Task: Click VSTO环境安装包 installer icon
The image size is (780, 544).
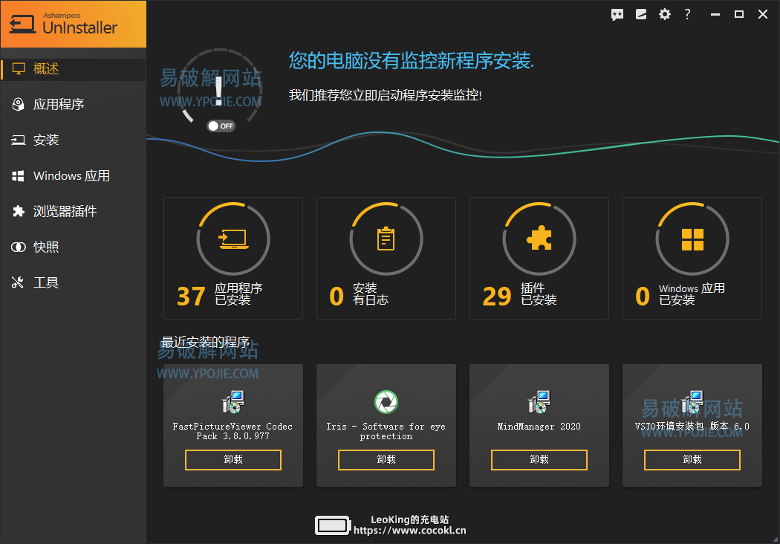Action: pyautogui.click(x=692, y=402)
